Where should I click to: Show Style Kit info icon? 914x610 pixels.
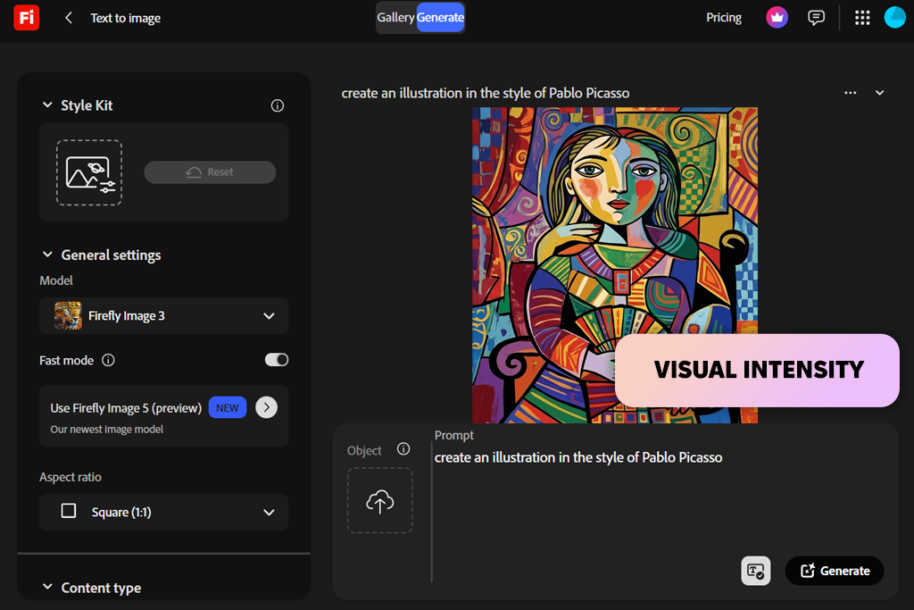(x=278, y=105)
